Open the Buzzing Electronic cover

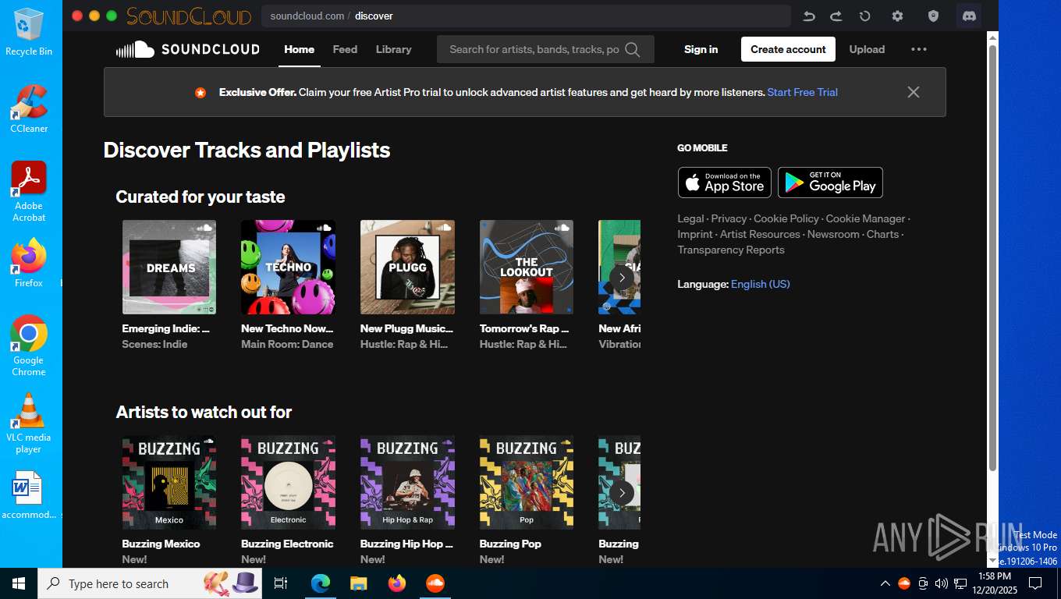pos(288,482)
